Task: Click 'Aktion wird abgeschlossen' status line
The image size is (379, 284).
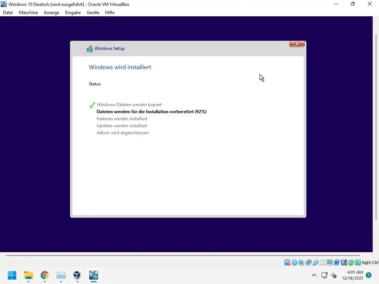Action: click(123, 133)
